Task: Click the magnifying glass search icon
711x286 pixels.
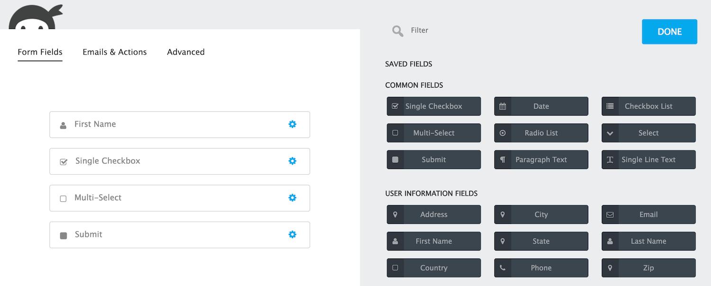Action: 397,31
